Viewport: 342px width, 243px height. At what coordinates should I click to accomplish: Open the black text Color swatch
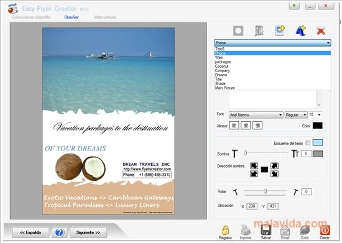[x=318, y=126]
